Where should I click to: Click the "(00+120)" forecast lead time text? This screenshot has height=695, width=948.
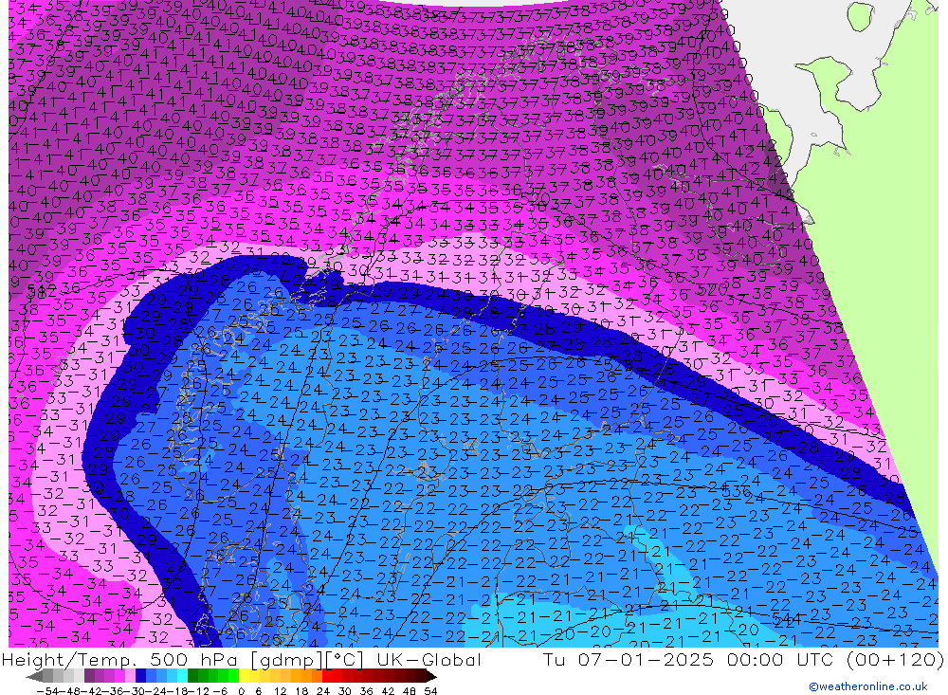(895, 659)
